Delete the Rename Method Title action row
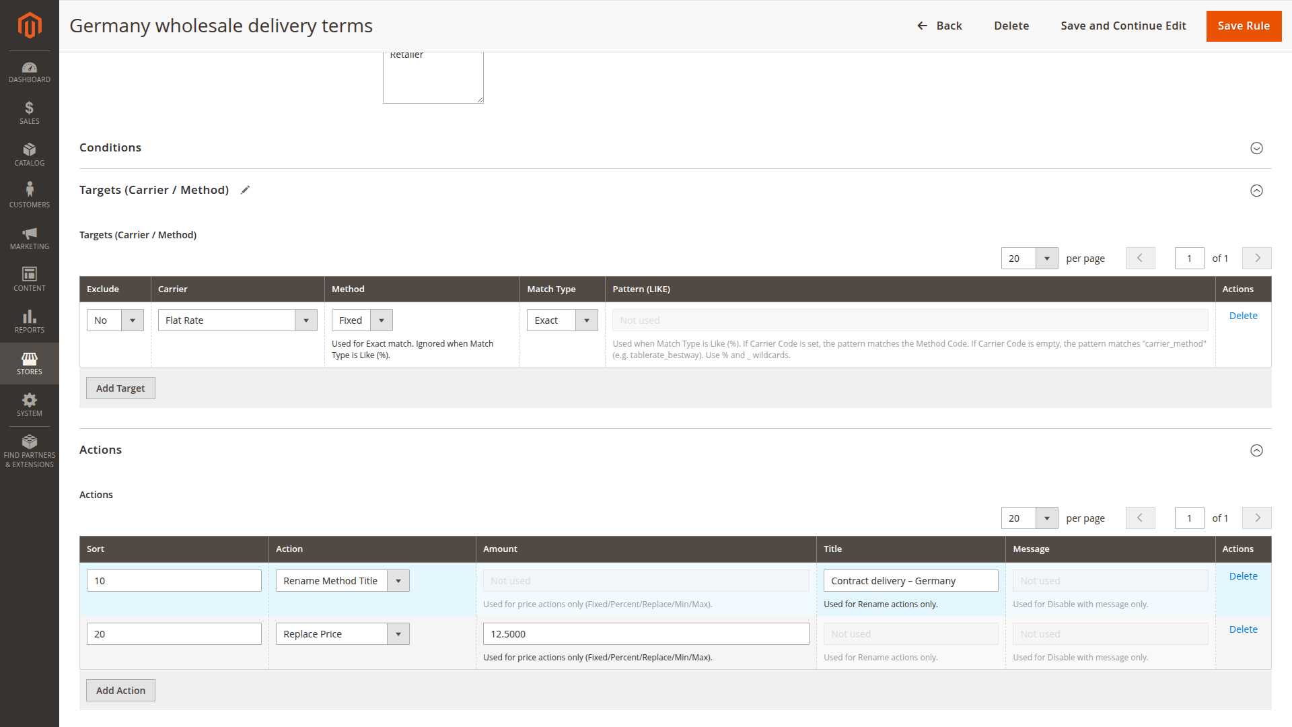1292x727 pixels. click(1243, 576)
